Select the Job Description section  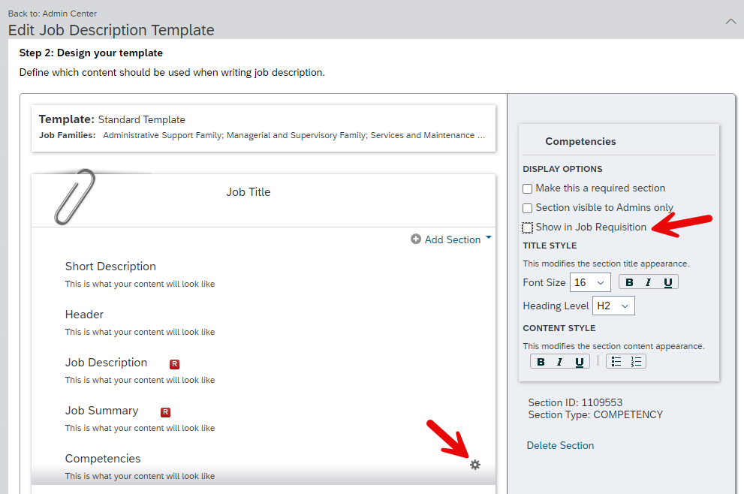coord(107,363)
